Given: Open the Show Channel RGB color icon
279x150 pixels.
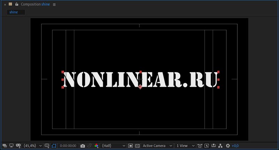Looking at the screenshot, I should coord(97,146).
